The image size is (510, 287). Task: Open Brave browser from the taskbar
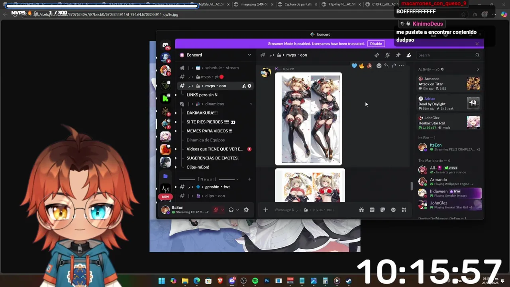(220, 281)
